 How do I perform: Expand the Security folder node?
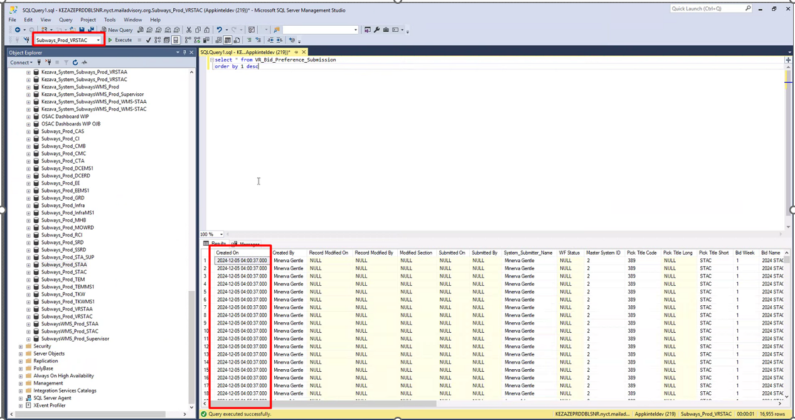tap(21, 346)
